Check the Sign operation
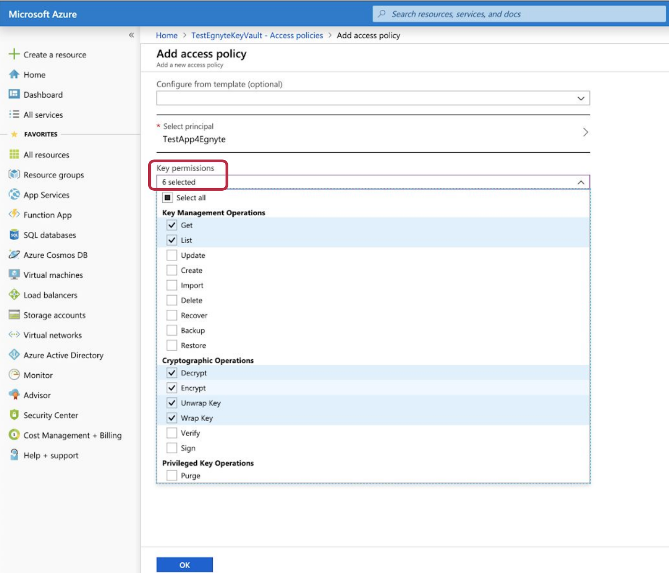The width and height of the screenshot is (669, 573). tap(172, 448)
